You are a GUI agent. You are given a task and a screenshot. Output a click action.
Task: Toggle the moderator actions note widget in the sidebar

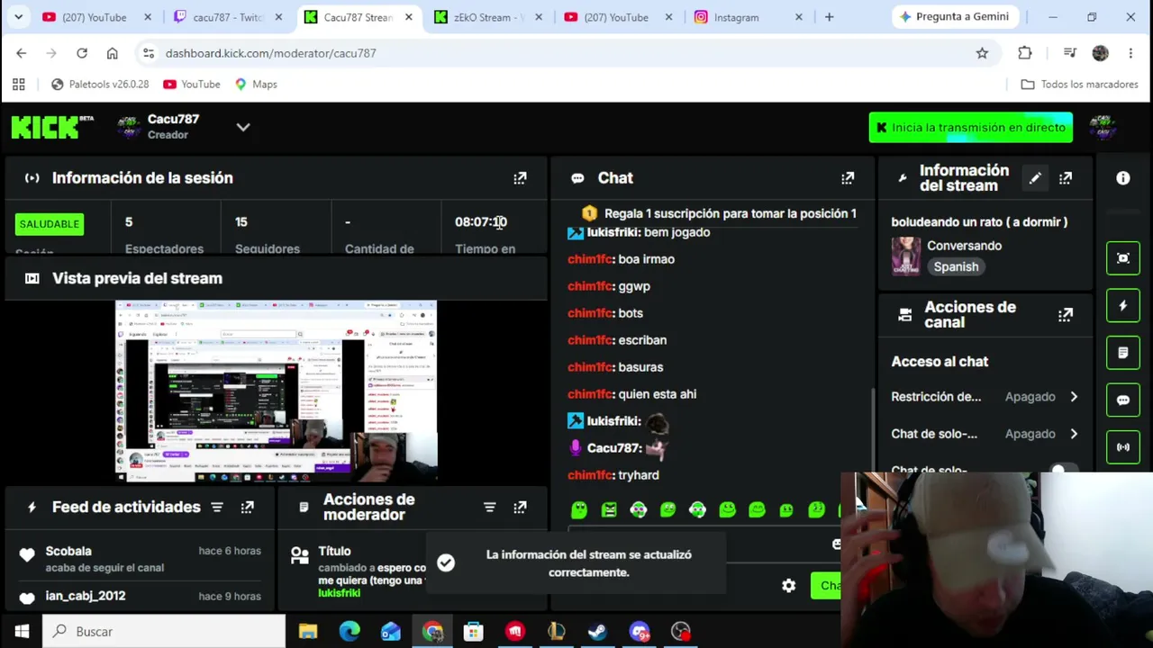1123,353
